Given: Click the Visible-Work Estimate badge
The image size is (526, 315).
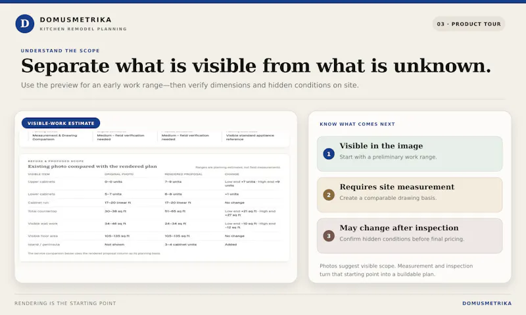Looking at the screenshot, I should pos(60,123).
